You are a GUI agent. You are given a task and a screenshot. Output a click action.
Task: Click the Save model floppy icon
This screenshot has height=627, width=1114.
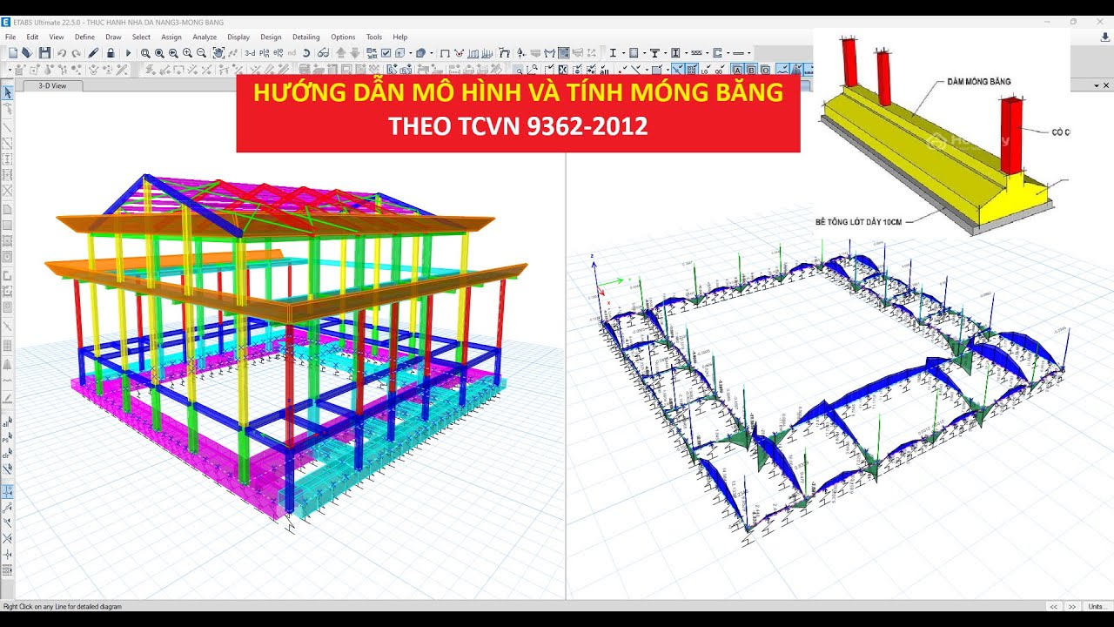(44, 53)
